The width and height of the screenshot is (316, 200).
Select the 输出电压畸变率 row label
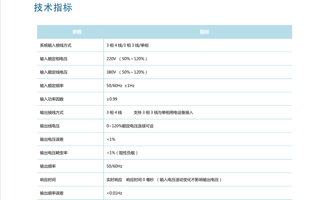(54, 153)
